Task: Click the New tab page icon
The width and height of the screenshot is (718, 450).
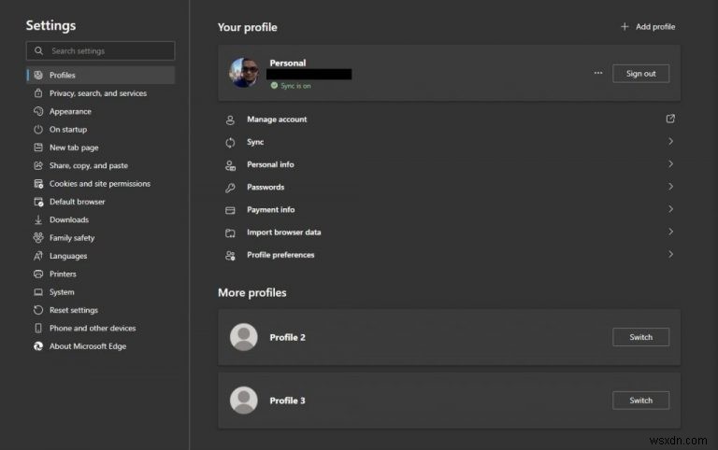Action: click(x=38, y=148)
